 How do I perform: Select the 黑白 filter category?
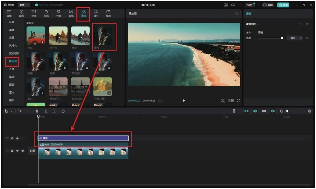coord(12,100)
